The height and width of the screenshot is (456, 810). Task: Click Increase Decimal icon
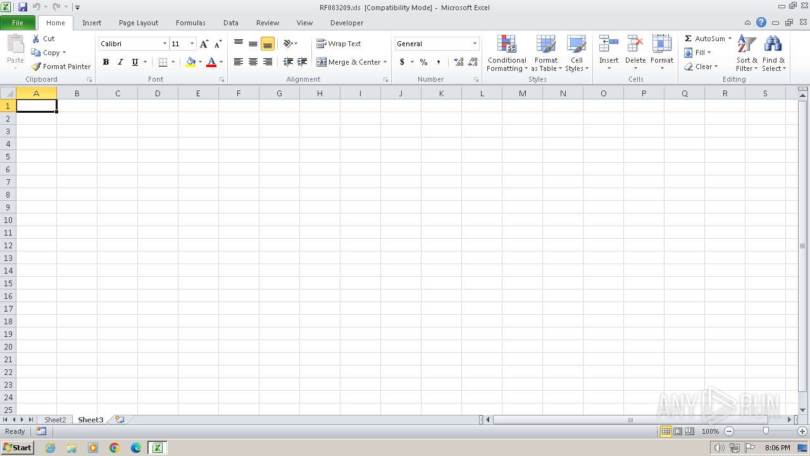(459, 62)
